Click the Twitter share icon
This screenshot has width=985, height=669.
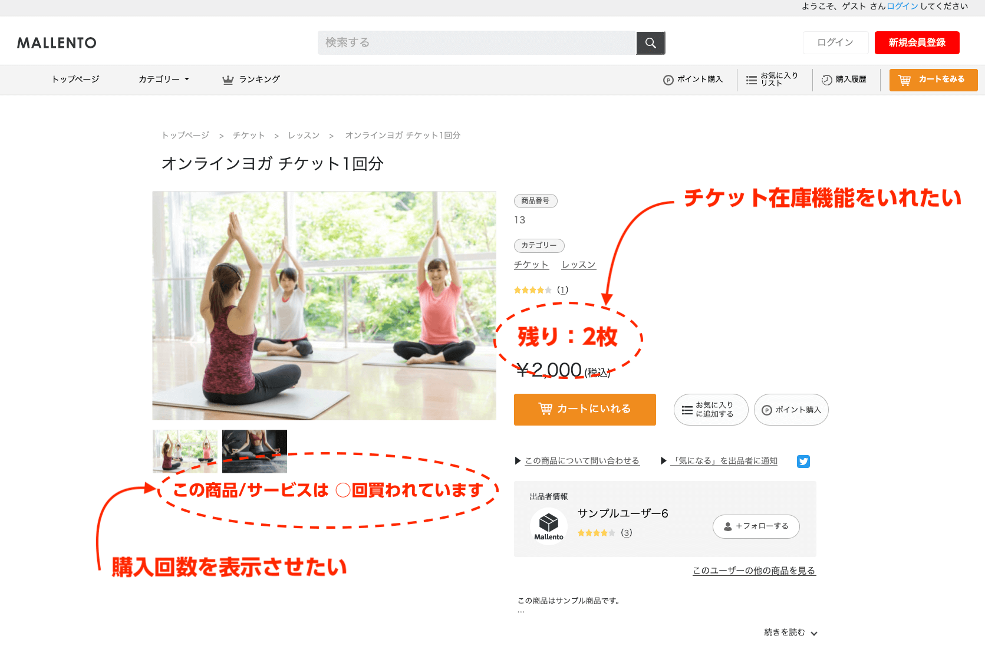(803, 462)
